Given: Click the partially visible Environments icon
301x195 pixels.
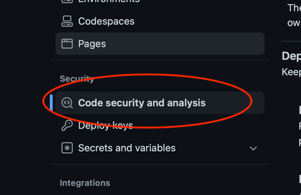Looking at the screenshot, I should (x=67, y=1).
